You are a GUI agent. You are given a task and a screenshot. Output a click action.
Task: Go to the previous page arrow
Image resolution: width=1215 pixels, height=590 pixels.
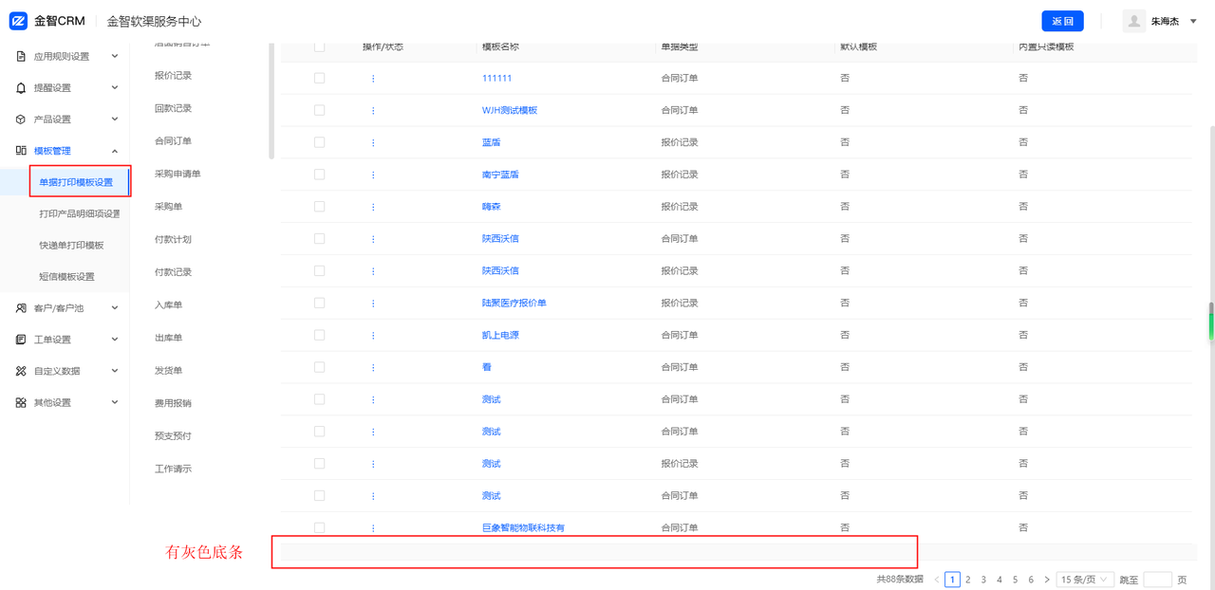pos(937,580)
